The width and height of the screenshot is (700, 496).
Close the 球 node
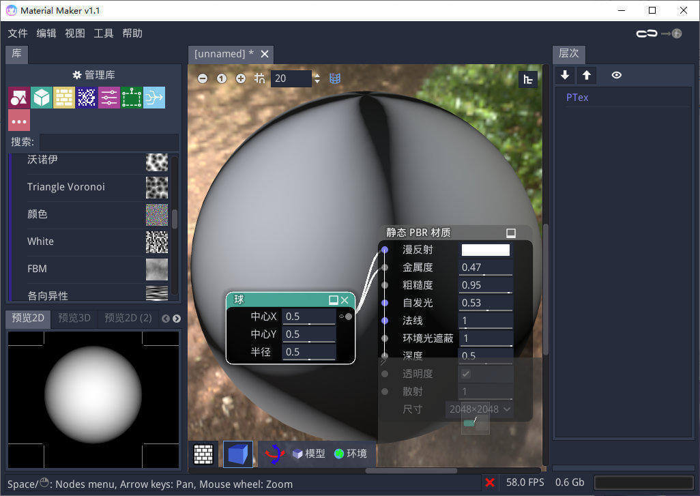click(x=345, y=300)
